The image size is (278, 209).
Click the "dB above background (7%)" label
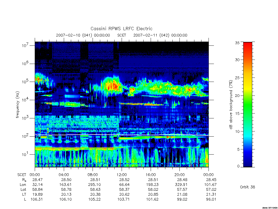[x=231, y=105]
